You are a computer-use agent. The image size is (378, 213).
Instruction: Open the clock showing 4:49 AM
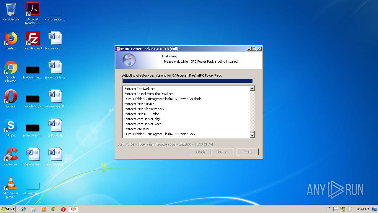click(x=363, y=209)
